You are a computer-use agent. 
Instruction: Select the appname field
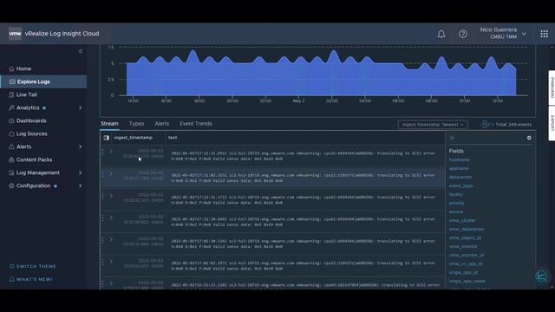click(x=459, y=168)
